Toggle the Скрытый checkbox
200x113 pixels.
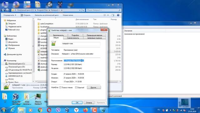tap(76, 88)
